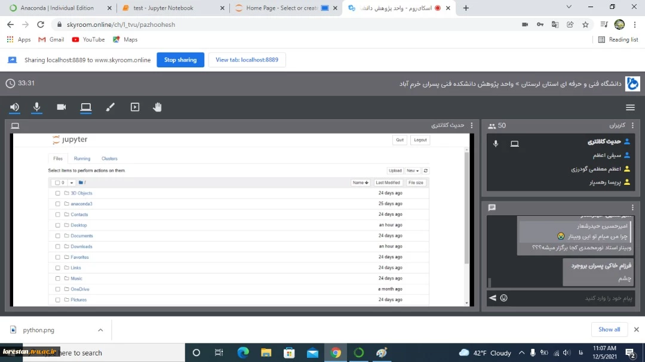Click the Jupyter Quit button
645x362 pixels.
(400, 140)
